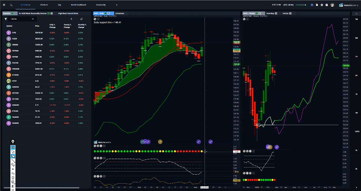Click the yellow clock event marker on daily chart
Viewport: 361px width, 191px height.
[160, 142]
